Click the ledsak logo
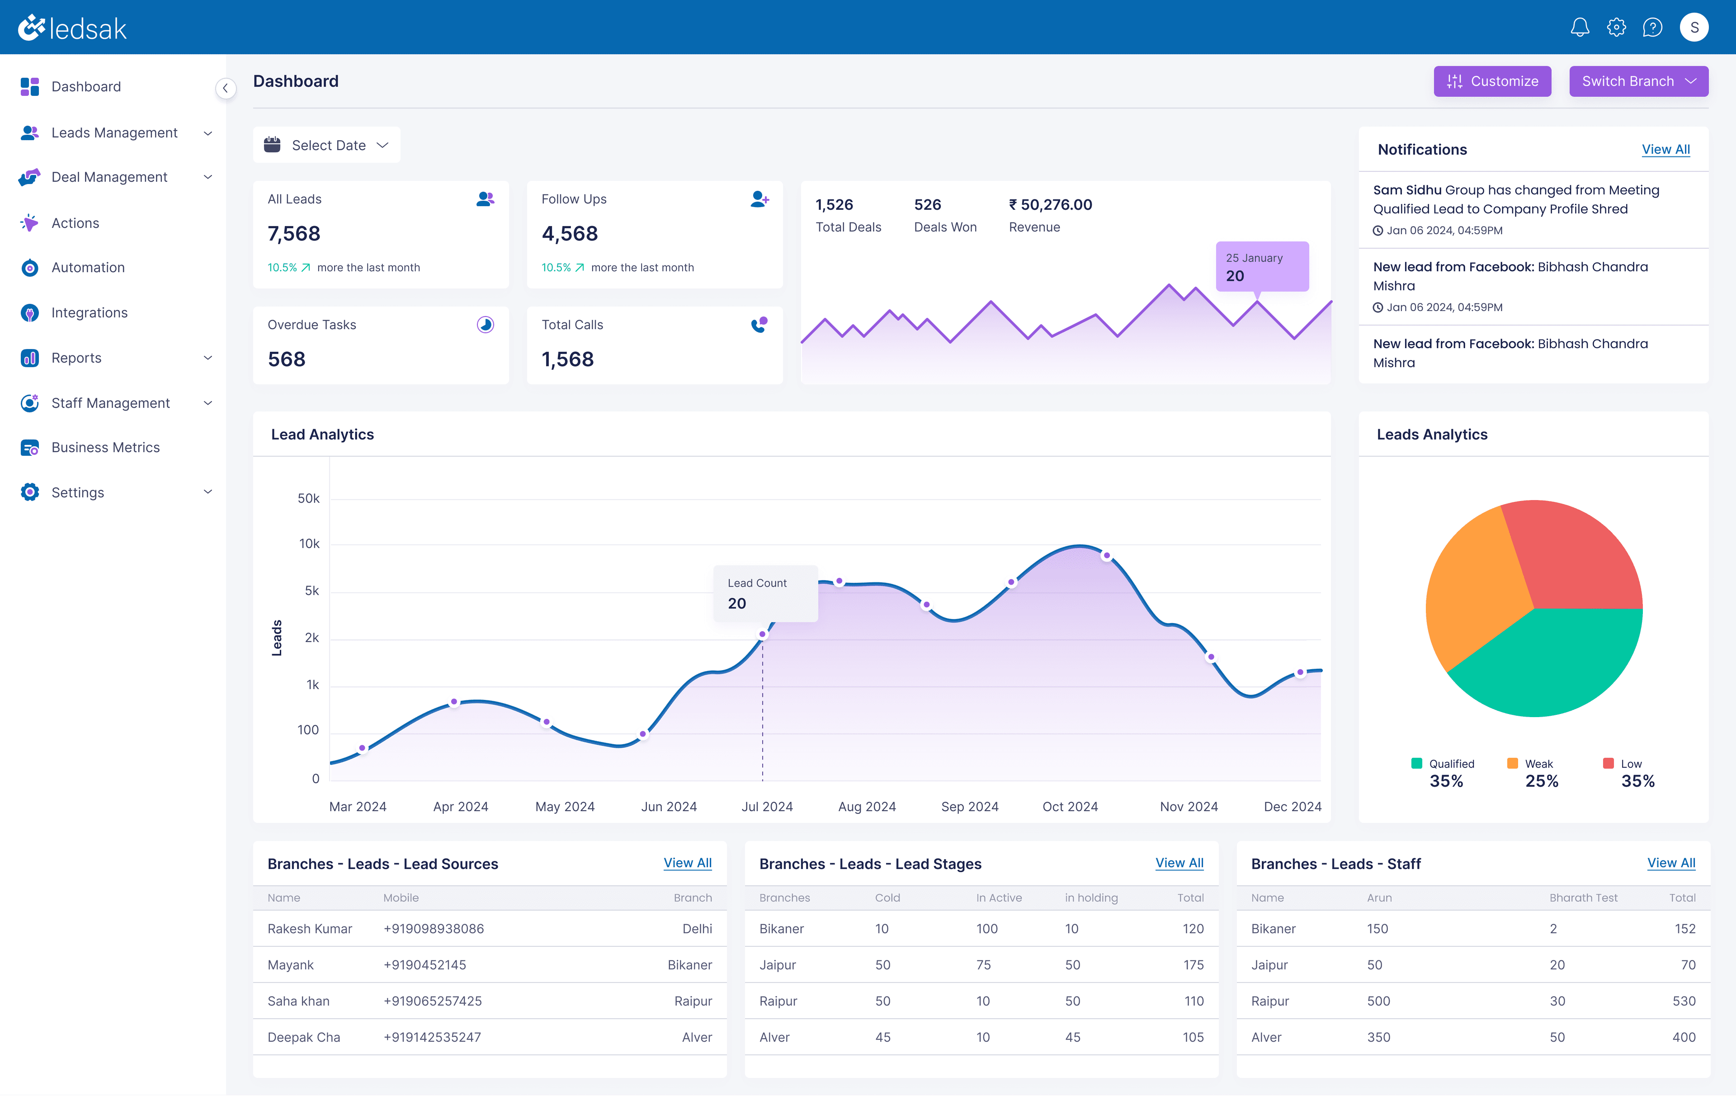 (x=72, y=28)
